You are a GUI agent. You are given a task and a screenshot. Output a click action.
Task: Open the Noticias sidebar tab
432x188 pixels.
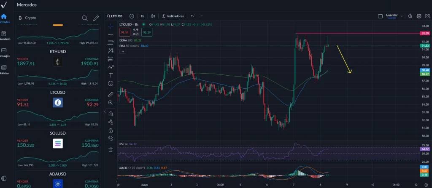pos(4,69)
